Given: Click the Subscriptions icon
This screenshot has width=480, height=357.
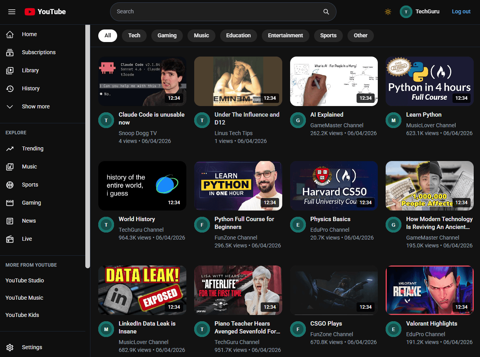Looking at the screenshot, I should (10, 52).
